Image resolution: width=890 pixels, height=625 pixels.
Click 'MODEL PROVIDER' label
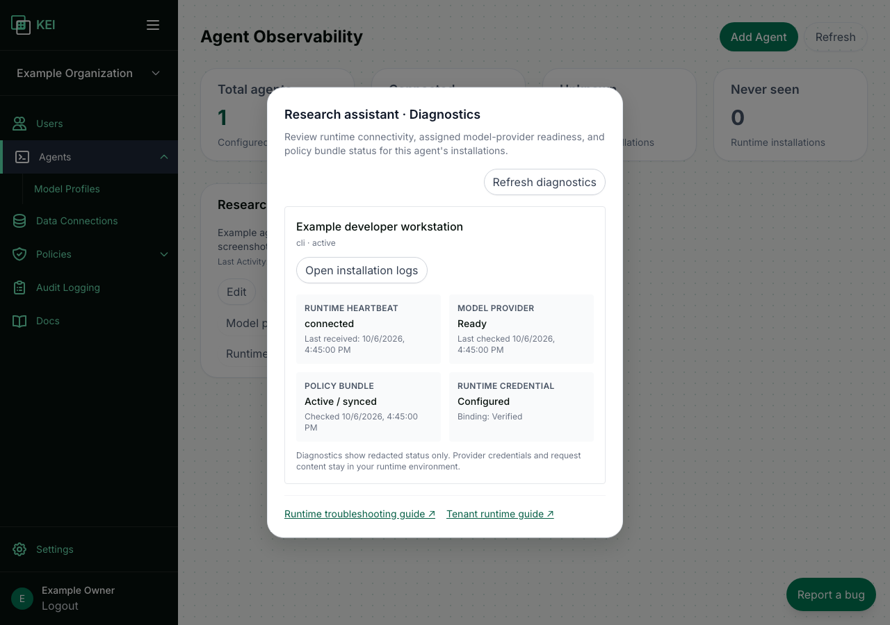[x=496, y=308]
